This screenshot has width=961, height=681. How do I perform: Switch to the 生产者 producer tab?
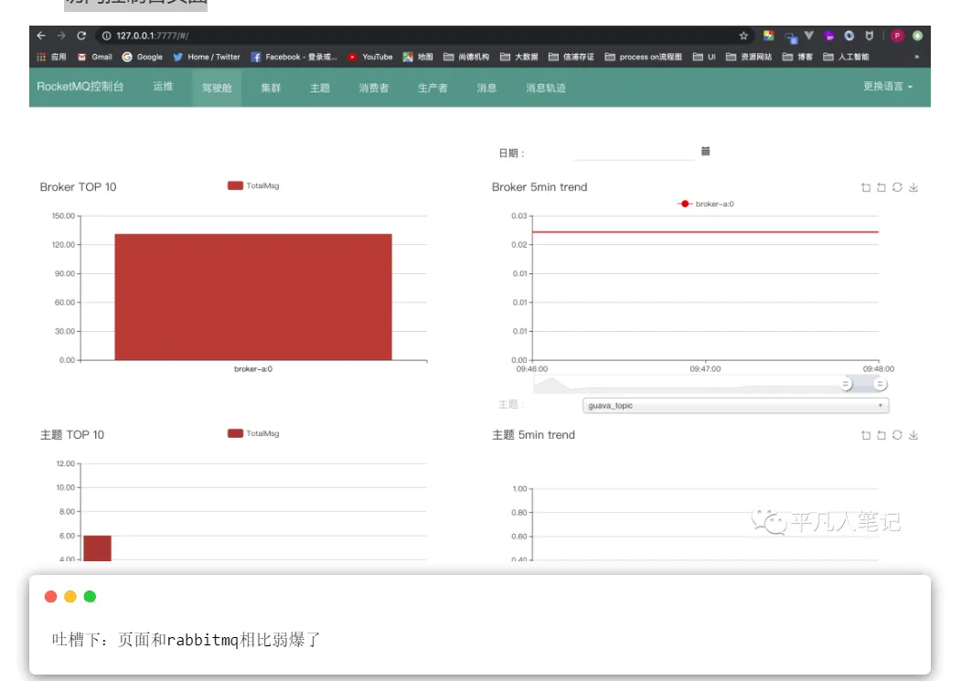[x=432, y=88]
